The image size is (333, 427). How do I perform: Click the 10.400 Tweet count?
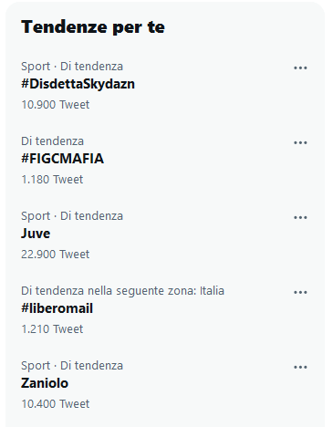pos(56,404)
